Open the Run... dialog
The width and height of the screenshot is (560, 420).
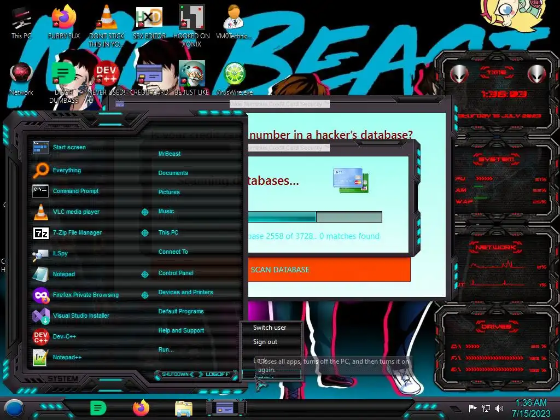[166, 349]
